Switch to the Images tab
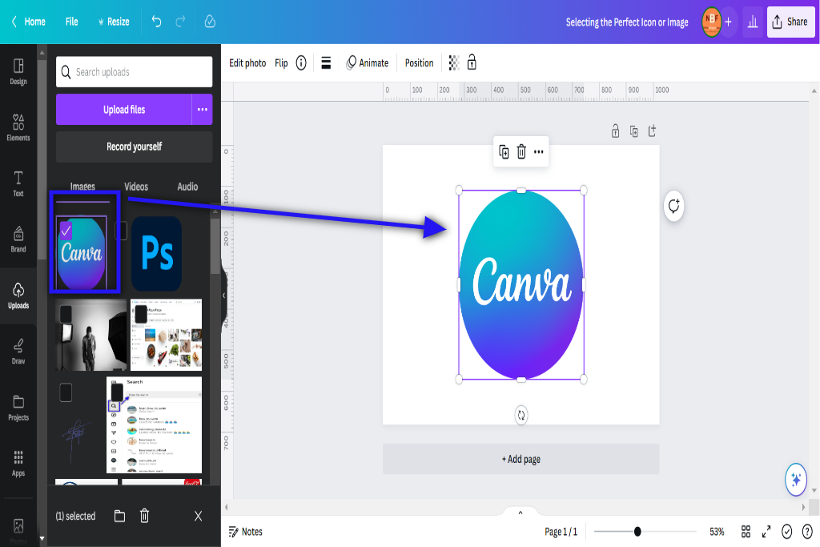The width and height of the screenshot is (820, 547). [82, 187]
